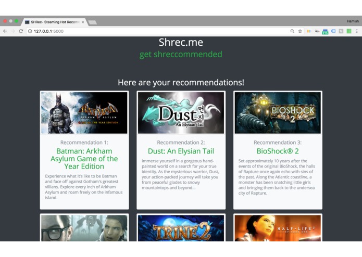This screenshot has height=257, width=362.
Task: Click the Hamish profile name
Action: pyautogui.click(x=353, y=21)
